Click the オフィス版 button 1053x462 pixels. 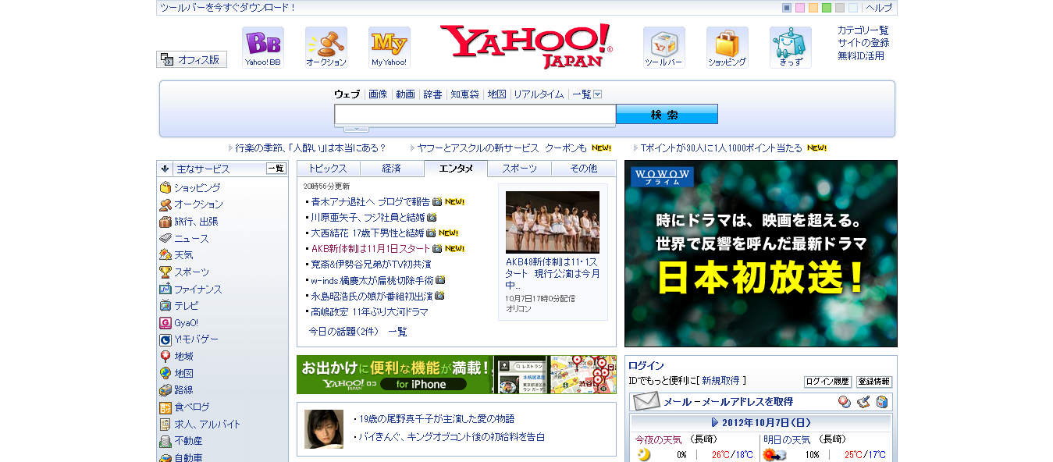[x=191, y=59]
